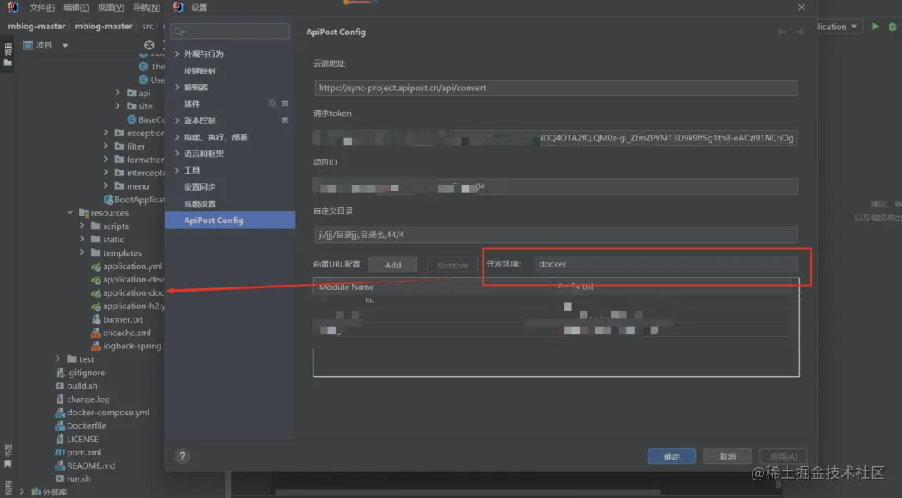902x498 pixels.
Task: Select ApiPost Config settings page
Action: pos(230,221)
